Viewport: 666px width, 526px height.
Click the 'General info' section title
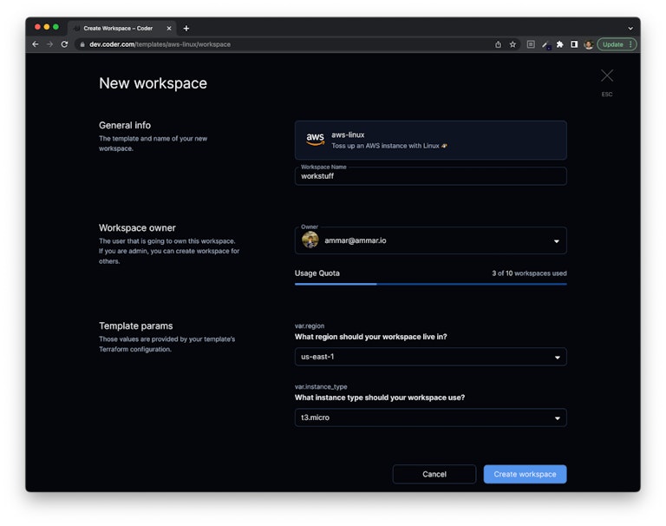125,126
